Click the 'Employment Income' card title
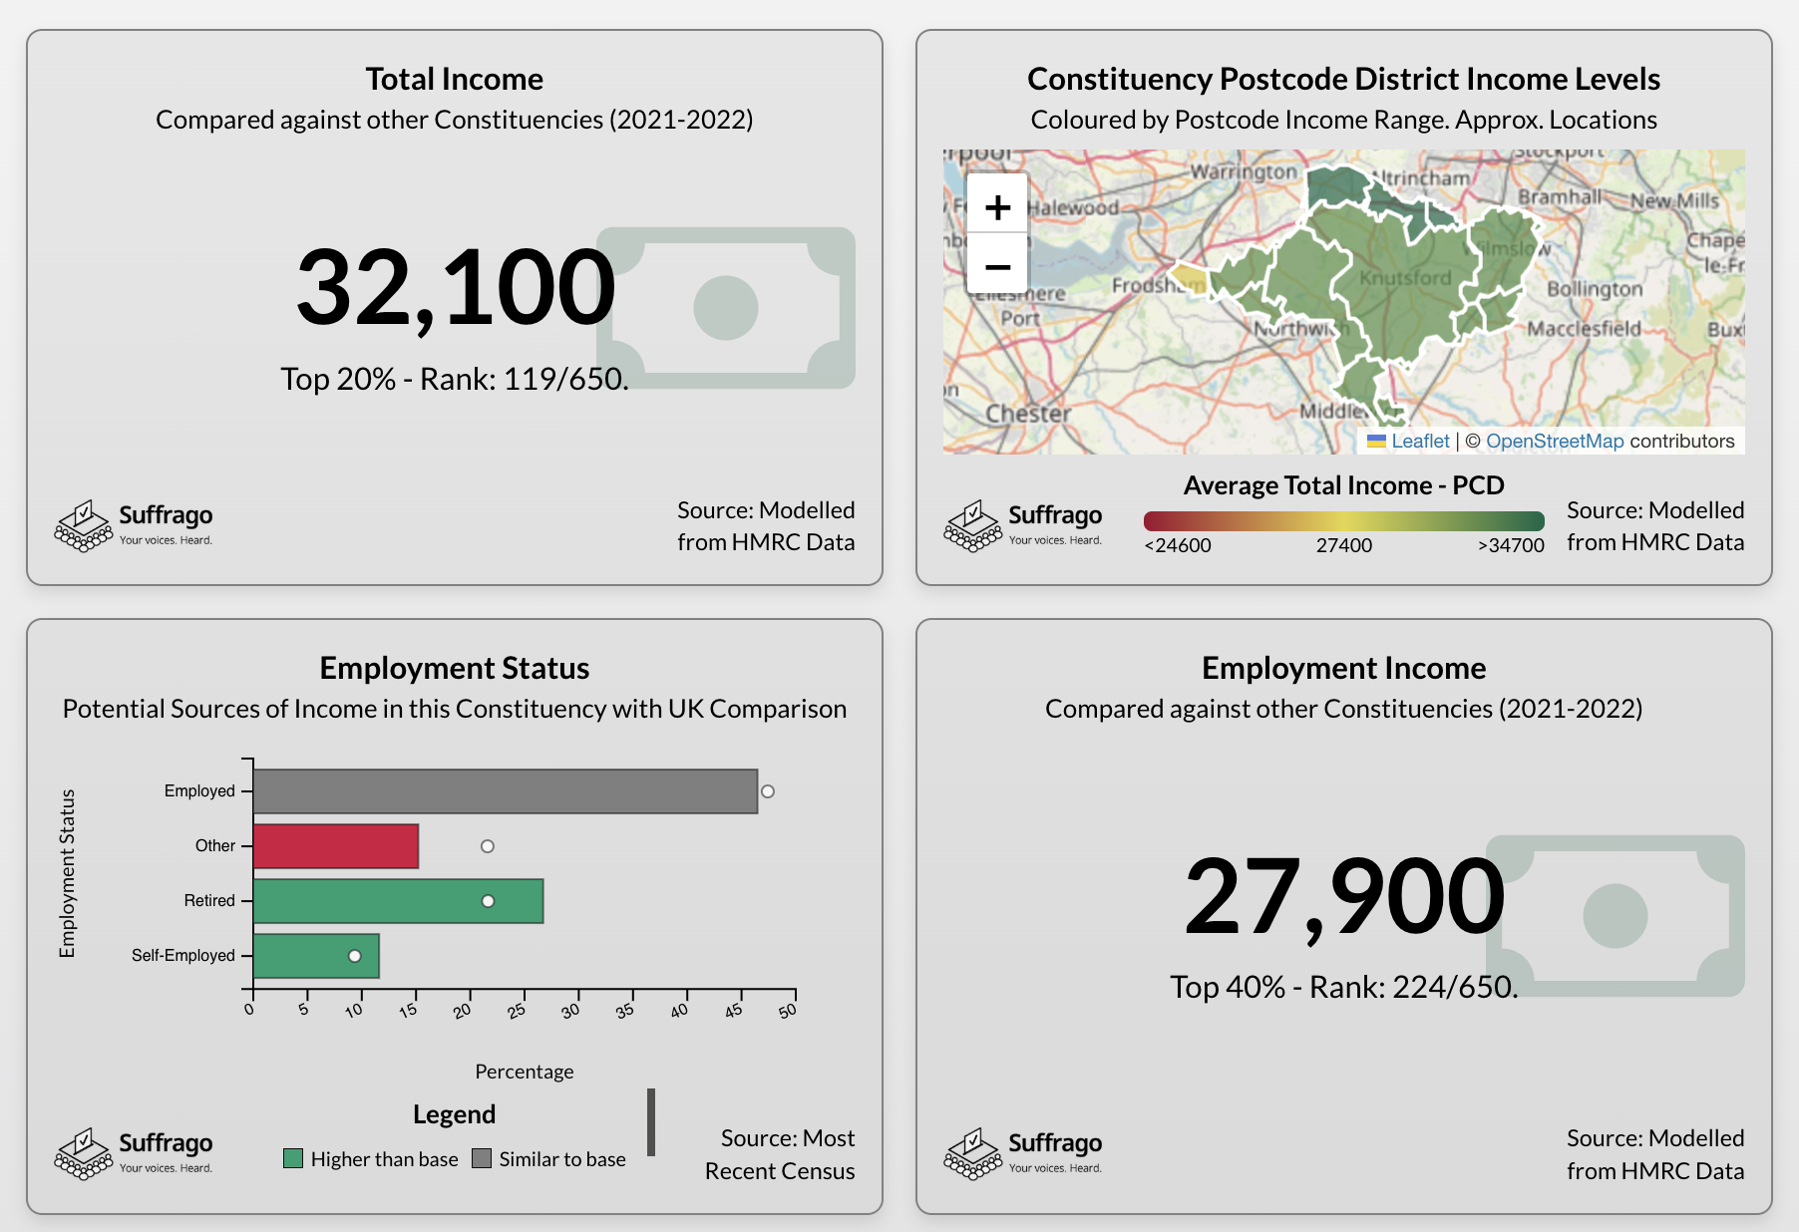1799x1232 pixels. [x=1344, y=668]
